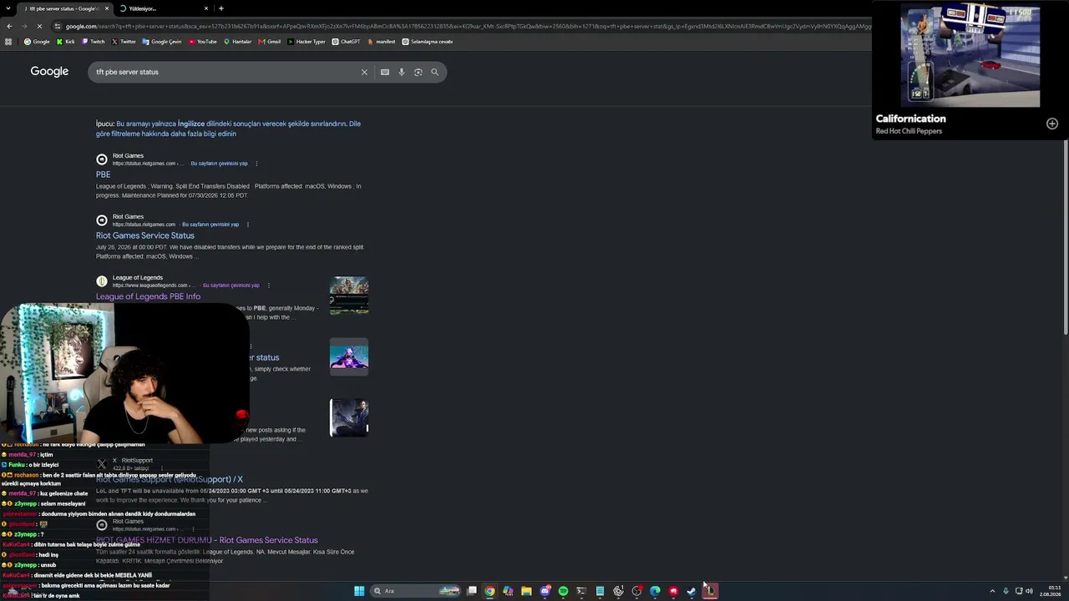Open more options for Riot Games Service Status result

tap(248, 225)
